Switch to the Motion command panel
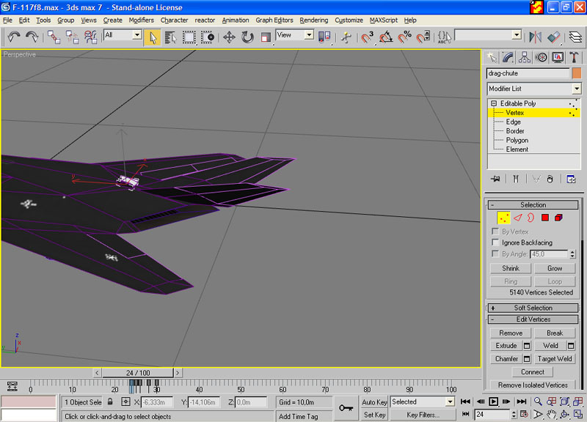Viewport: 587px width, 422px height. coord(541,58)
